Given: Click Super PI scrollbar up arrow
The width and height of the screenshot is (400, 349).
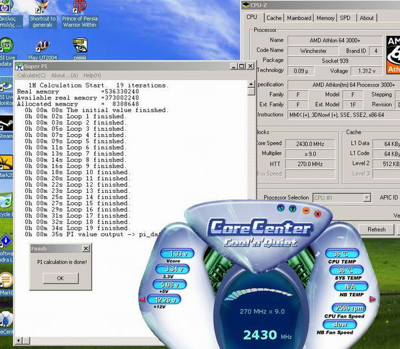Looking at the screenshot, I should [x=251, y=84].
